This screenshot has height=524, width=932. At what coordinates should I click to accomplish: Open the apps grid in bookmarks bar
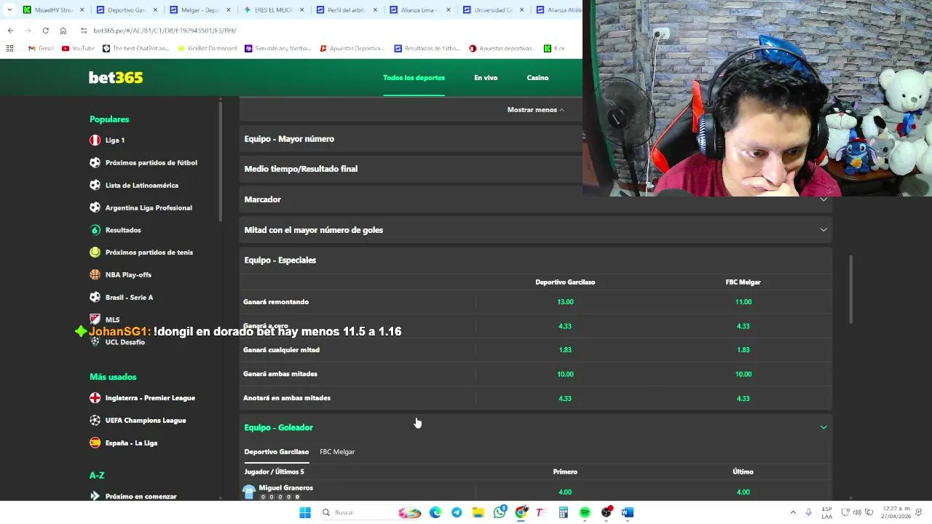click(x=9, y=49)
